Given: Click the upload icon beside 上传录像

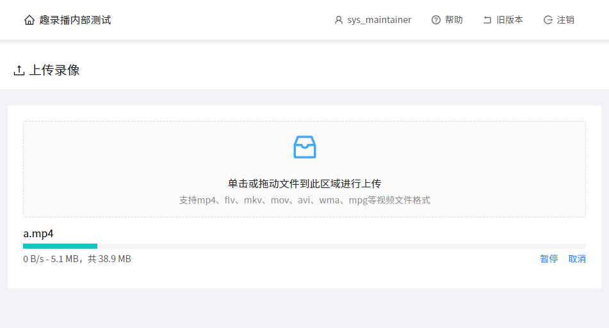Looking at the screenshot, I should click(x=19, y=70).
